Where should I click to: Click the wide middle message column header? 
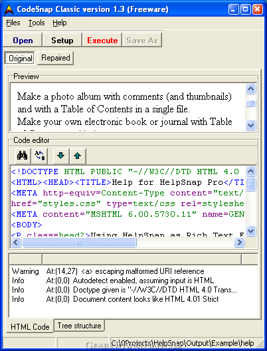coord(141,259)
